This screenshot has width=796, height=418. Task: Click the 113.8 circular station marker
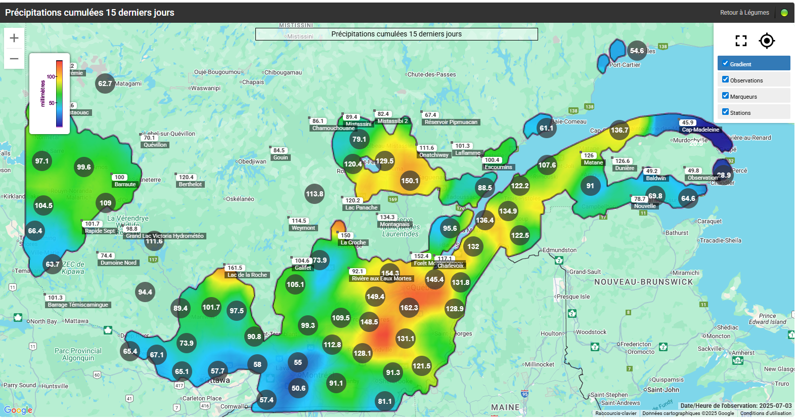pos(314,194)
